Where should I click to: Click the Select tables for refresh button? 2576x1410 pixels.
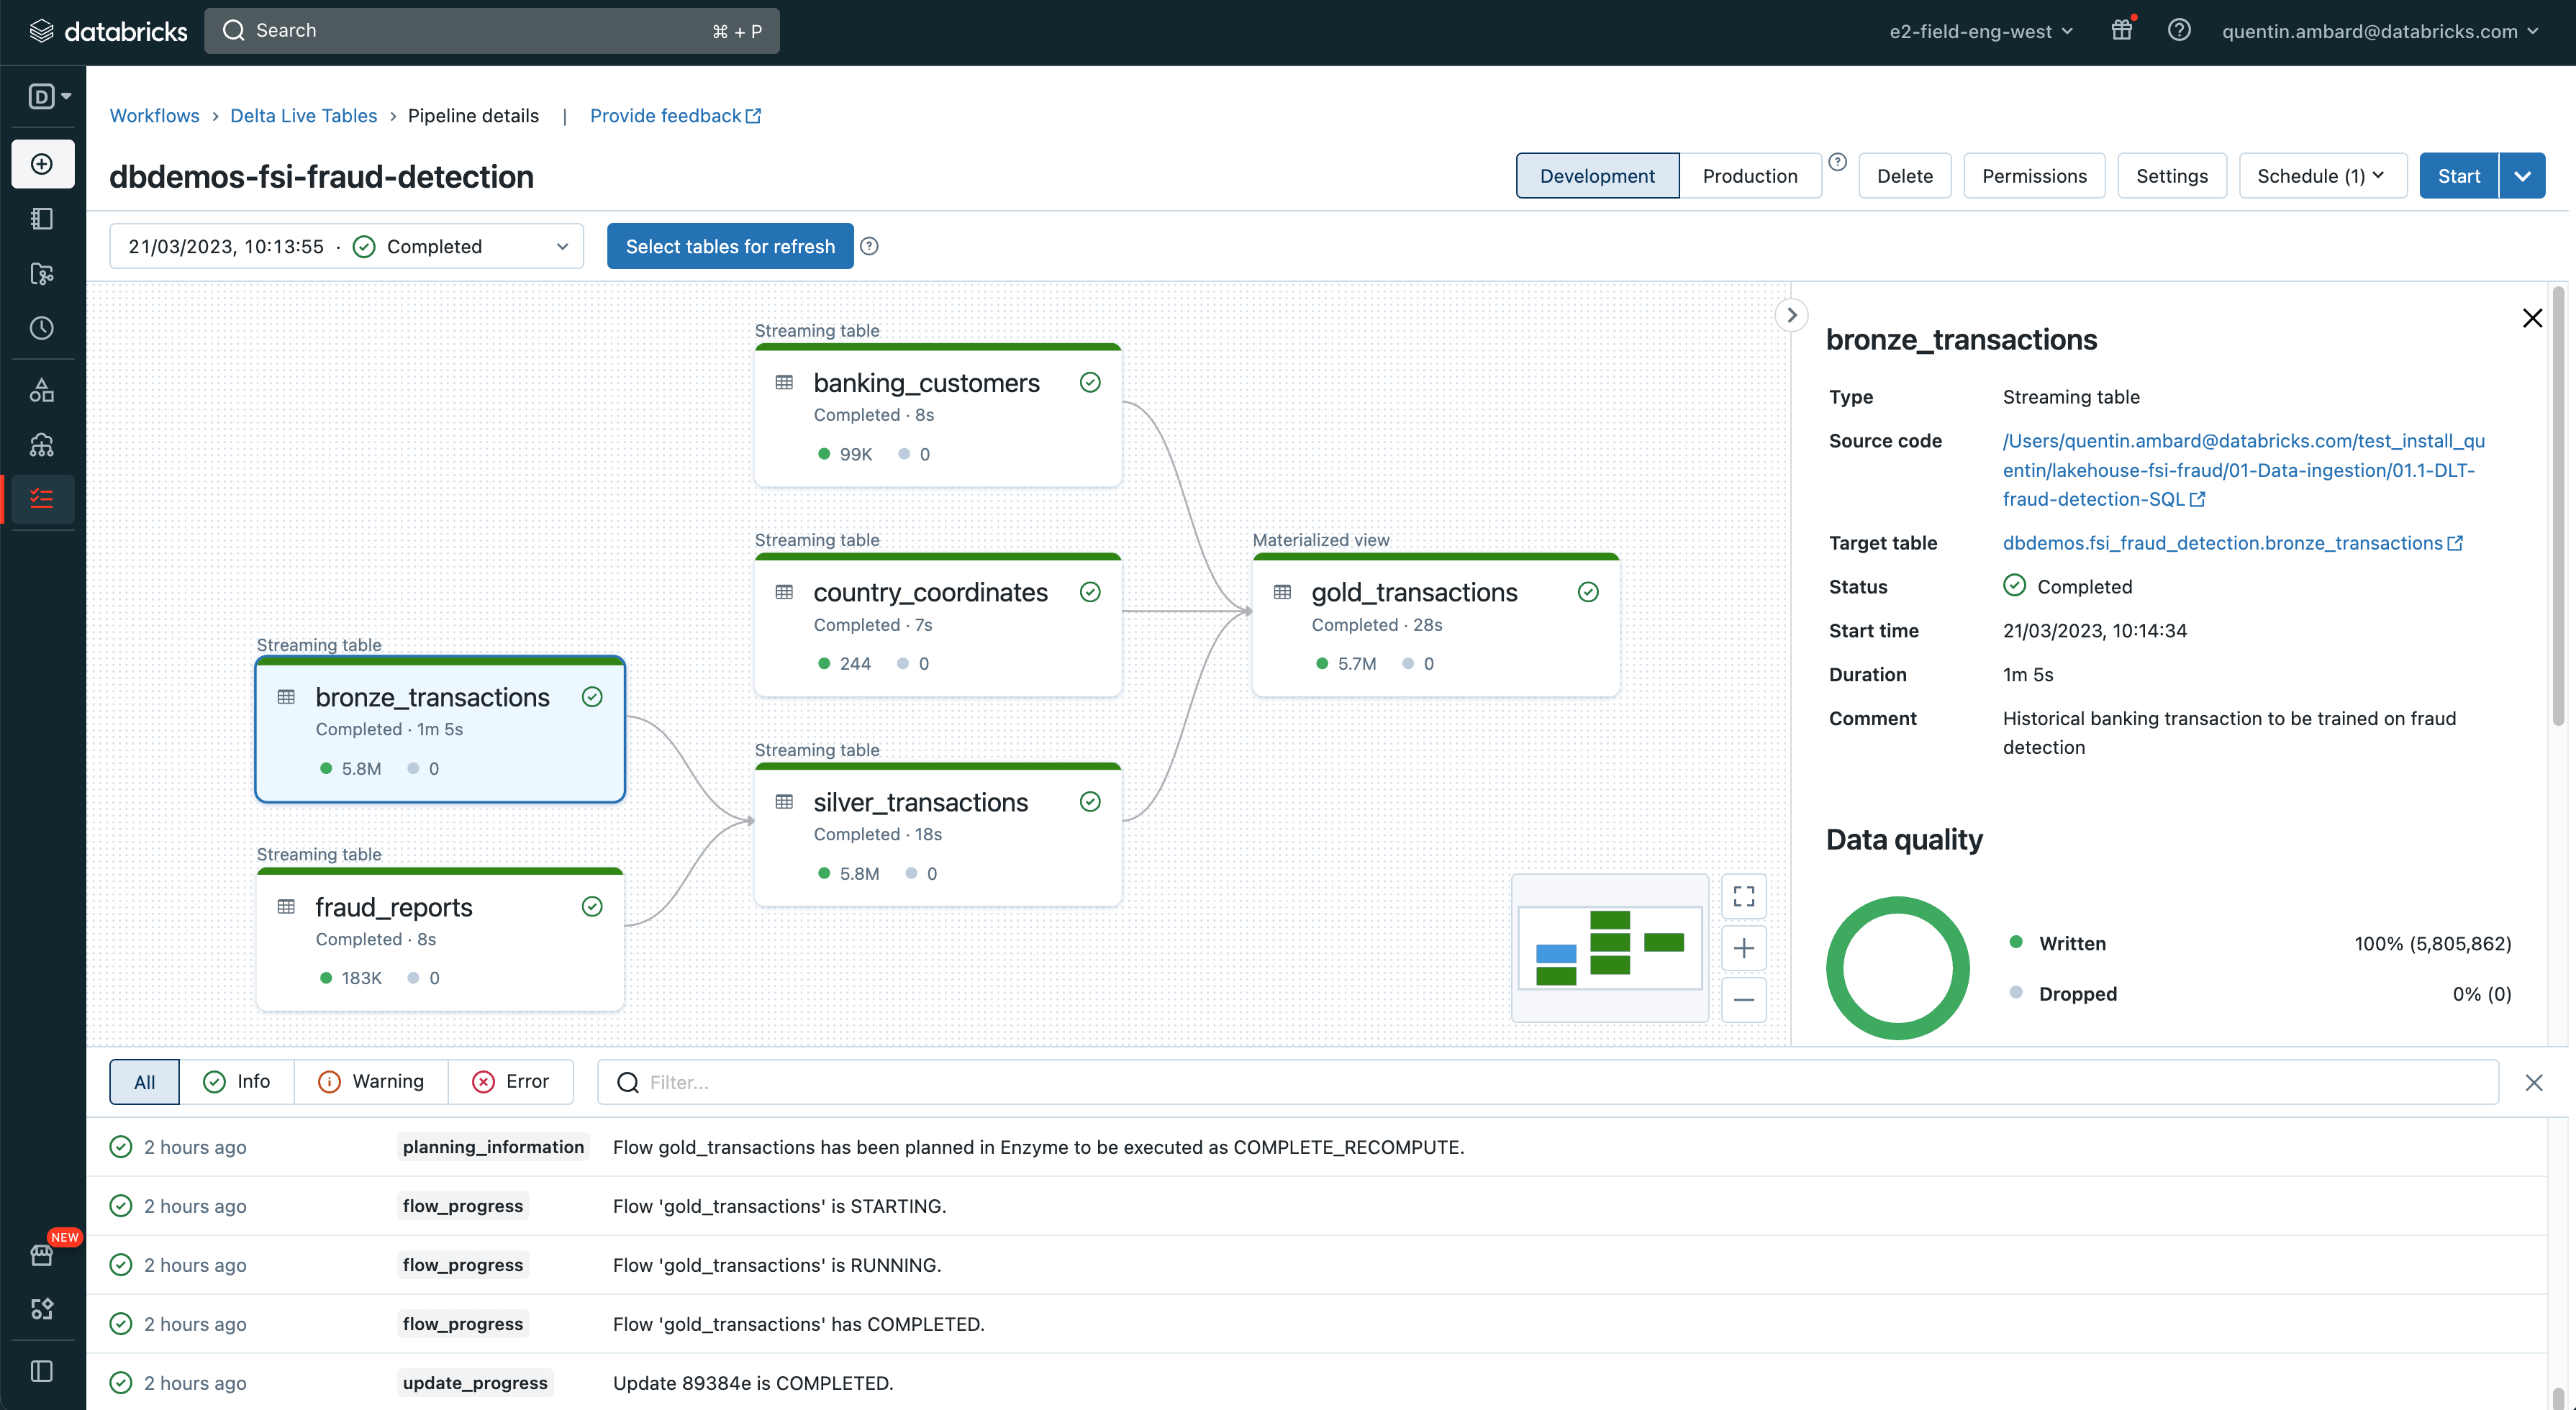tap(729, 245)
